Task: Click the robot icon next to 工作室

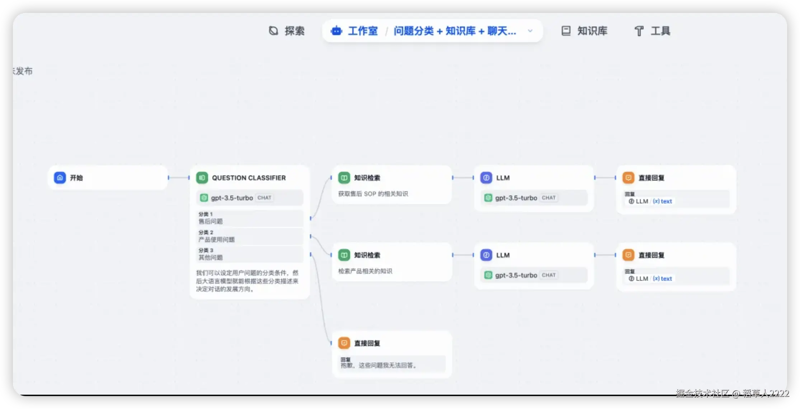Action: point(336,31)
